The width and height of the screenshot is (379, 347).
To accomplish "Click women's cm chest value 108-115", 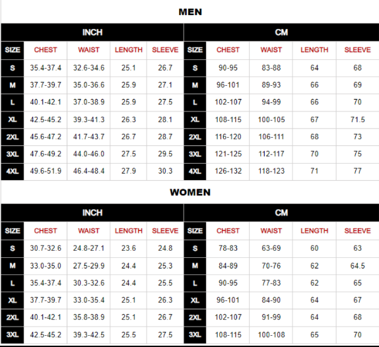I will point(228,335).
